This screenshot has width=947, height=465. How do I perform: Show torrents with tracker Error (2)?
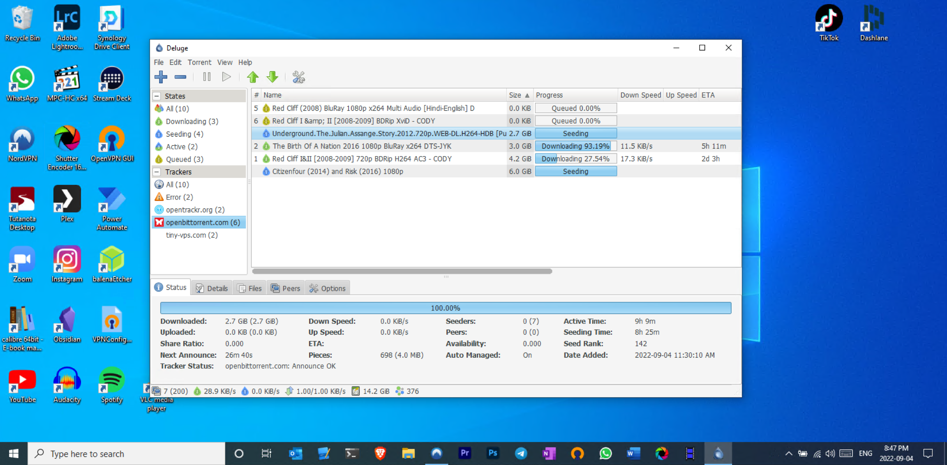pyautogui.click(x=179, y=197)
